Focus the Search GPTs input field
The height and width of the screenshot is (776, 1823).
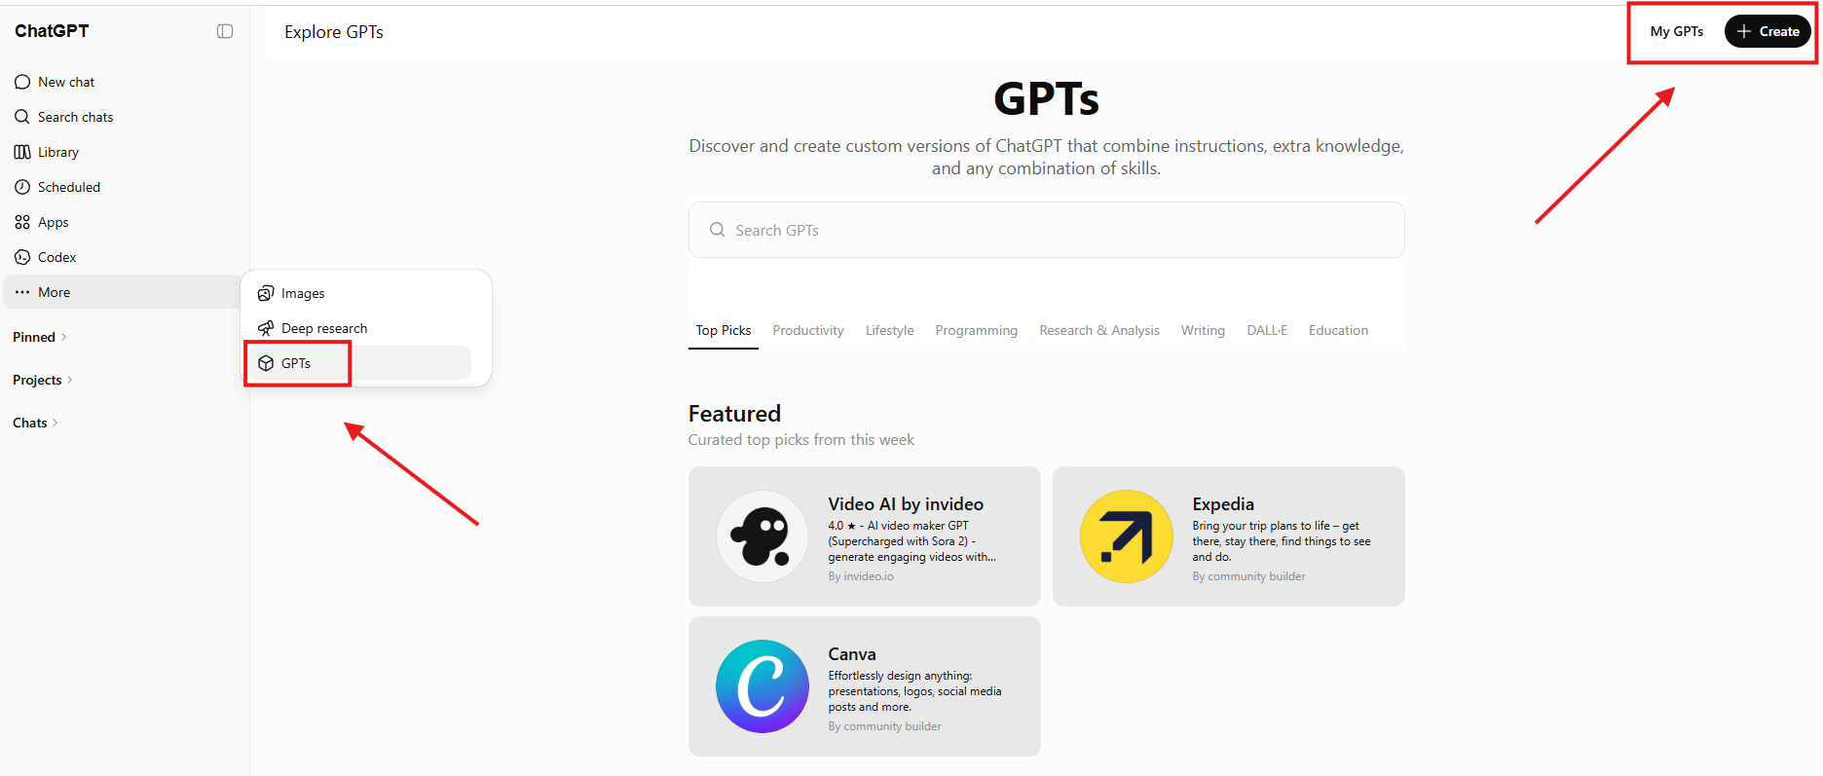pyautogui.click(x=1046, y=230)
